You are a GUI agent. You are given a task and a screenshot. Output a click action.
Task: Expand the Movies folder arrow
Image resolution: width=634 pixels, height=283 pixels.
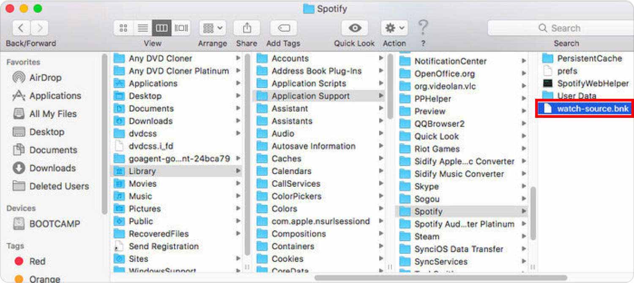(x=238, y=184)
